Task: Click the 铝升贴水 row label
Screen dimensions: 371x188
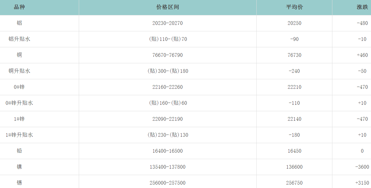Action: coord(19,39)
